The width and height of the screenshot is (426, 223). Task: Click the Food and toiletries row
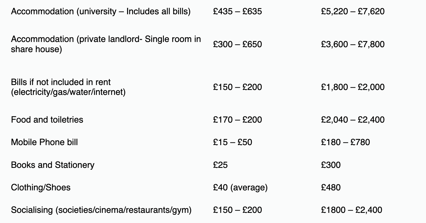click(x=47, y=120)
